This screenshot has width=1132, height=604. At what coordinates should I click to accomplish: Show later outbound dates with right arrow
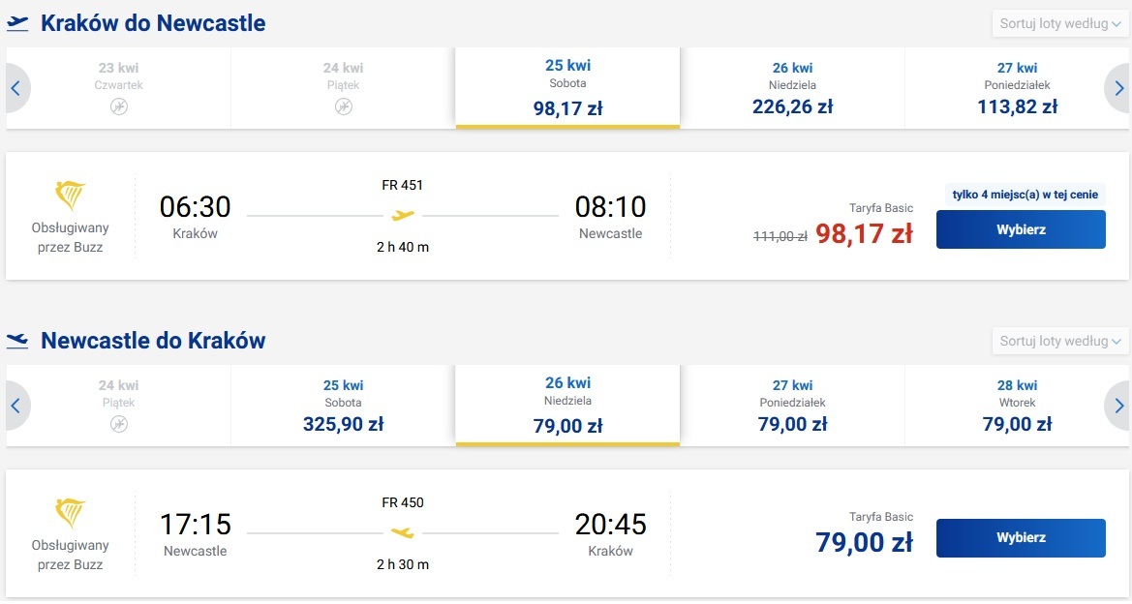point(1117,89)
